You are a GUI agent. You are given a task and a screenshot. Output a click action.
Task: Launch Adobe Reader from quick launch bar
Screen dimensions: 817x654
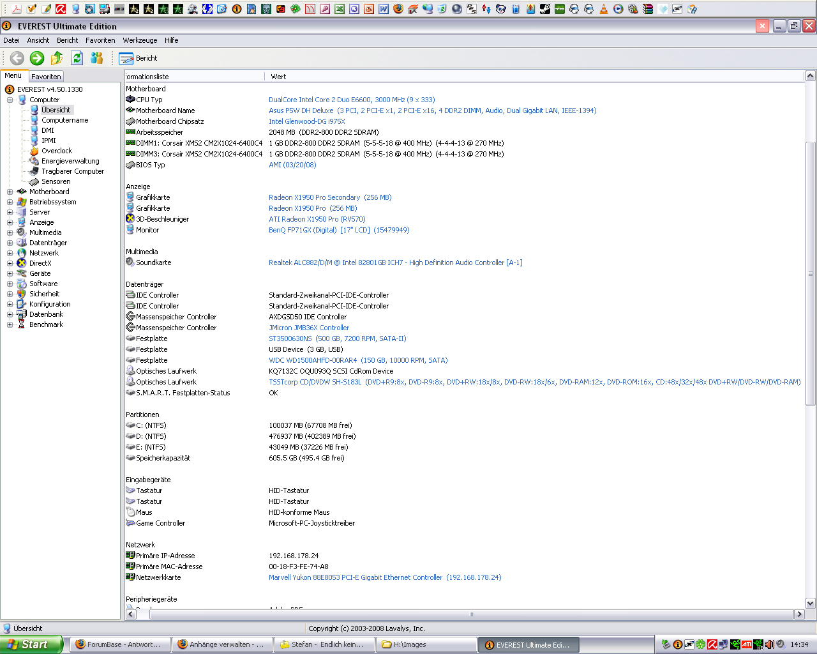pos(17,9)
